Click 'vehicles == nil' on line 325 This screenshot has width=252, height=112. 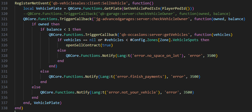(x=80, y=40)
